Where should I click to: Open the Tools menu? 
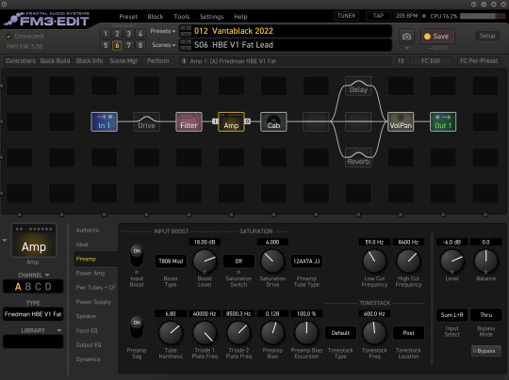coord(182,17)
